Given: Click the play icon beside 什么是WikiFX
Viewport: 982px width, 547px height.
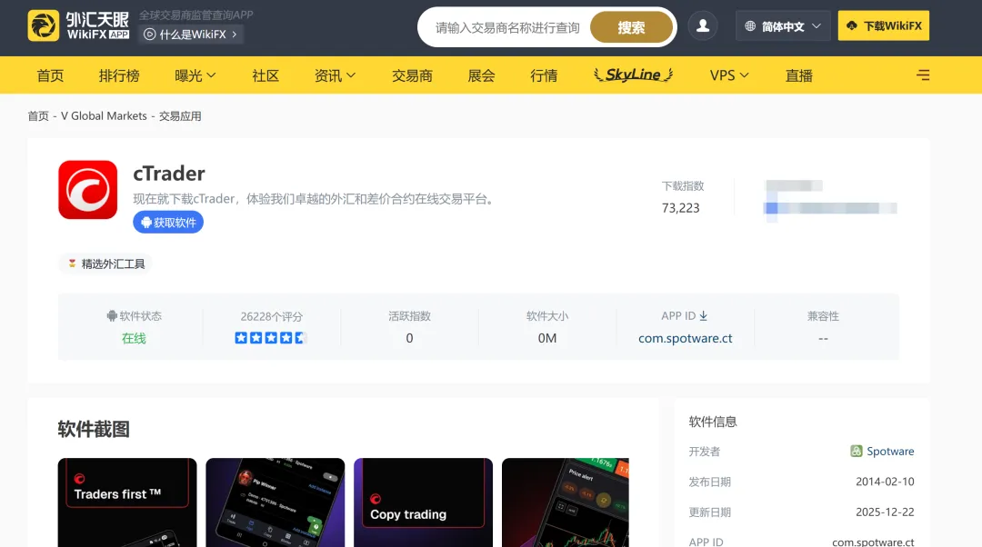Looking at the screenshot, I should coord(150,35).
